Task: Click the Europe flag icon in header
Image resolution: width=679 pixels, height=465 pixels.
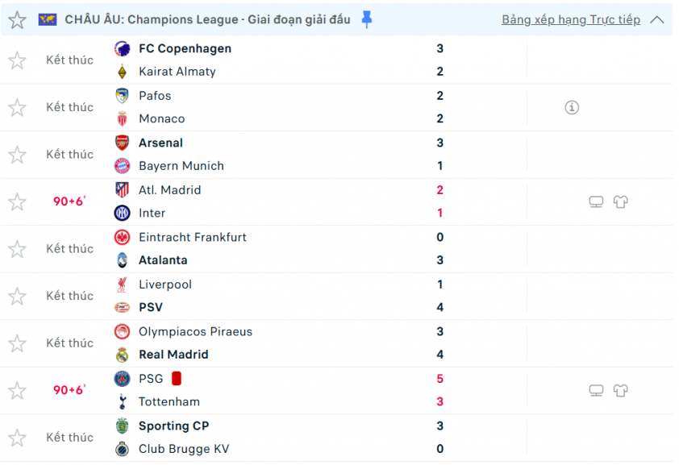Action: pos(48,19)
